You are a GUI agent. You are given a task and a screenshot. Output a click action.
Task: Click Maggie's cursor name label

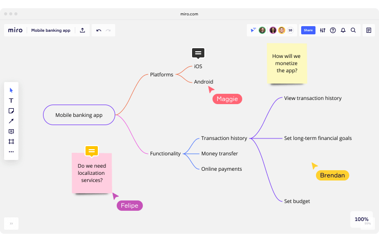(227, 99)
